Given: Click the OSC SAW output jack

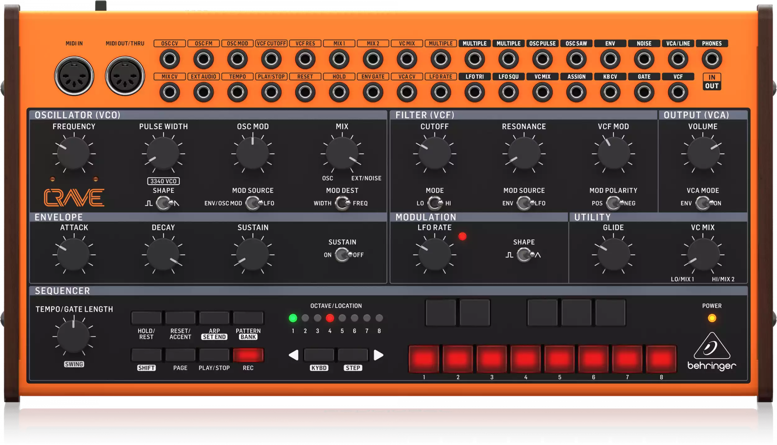Looking at the screenshot, I should point(576,59).
